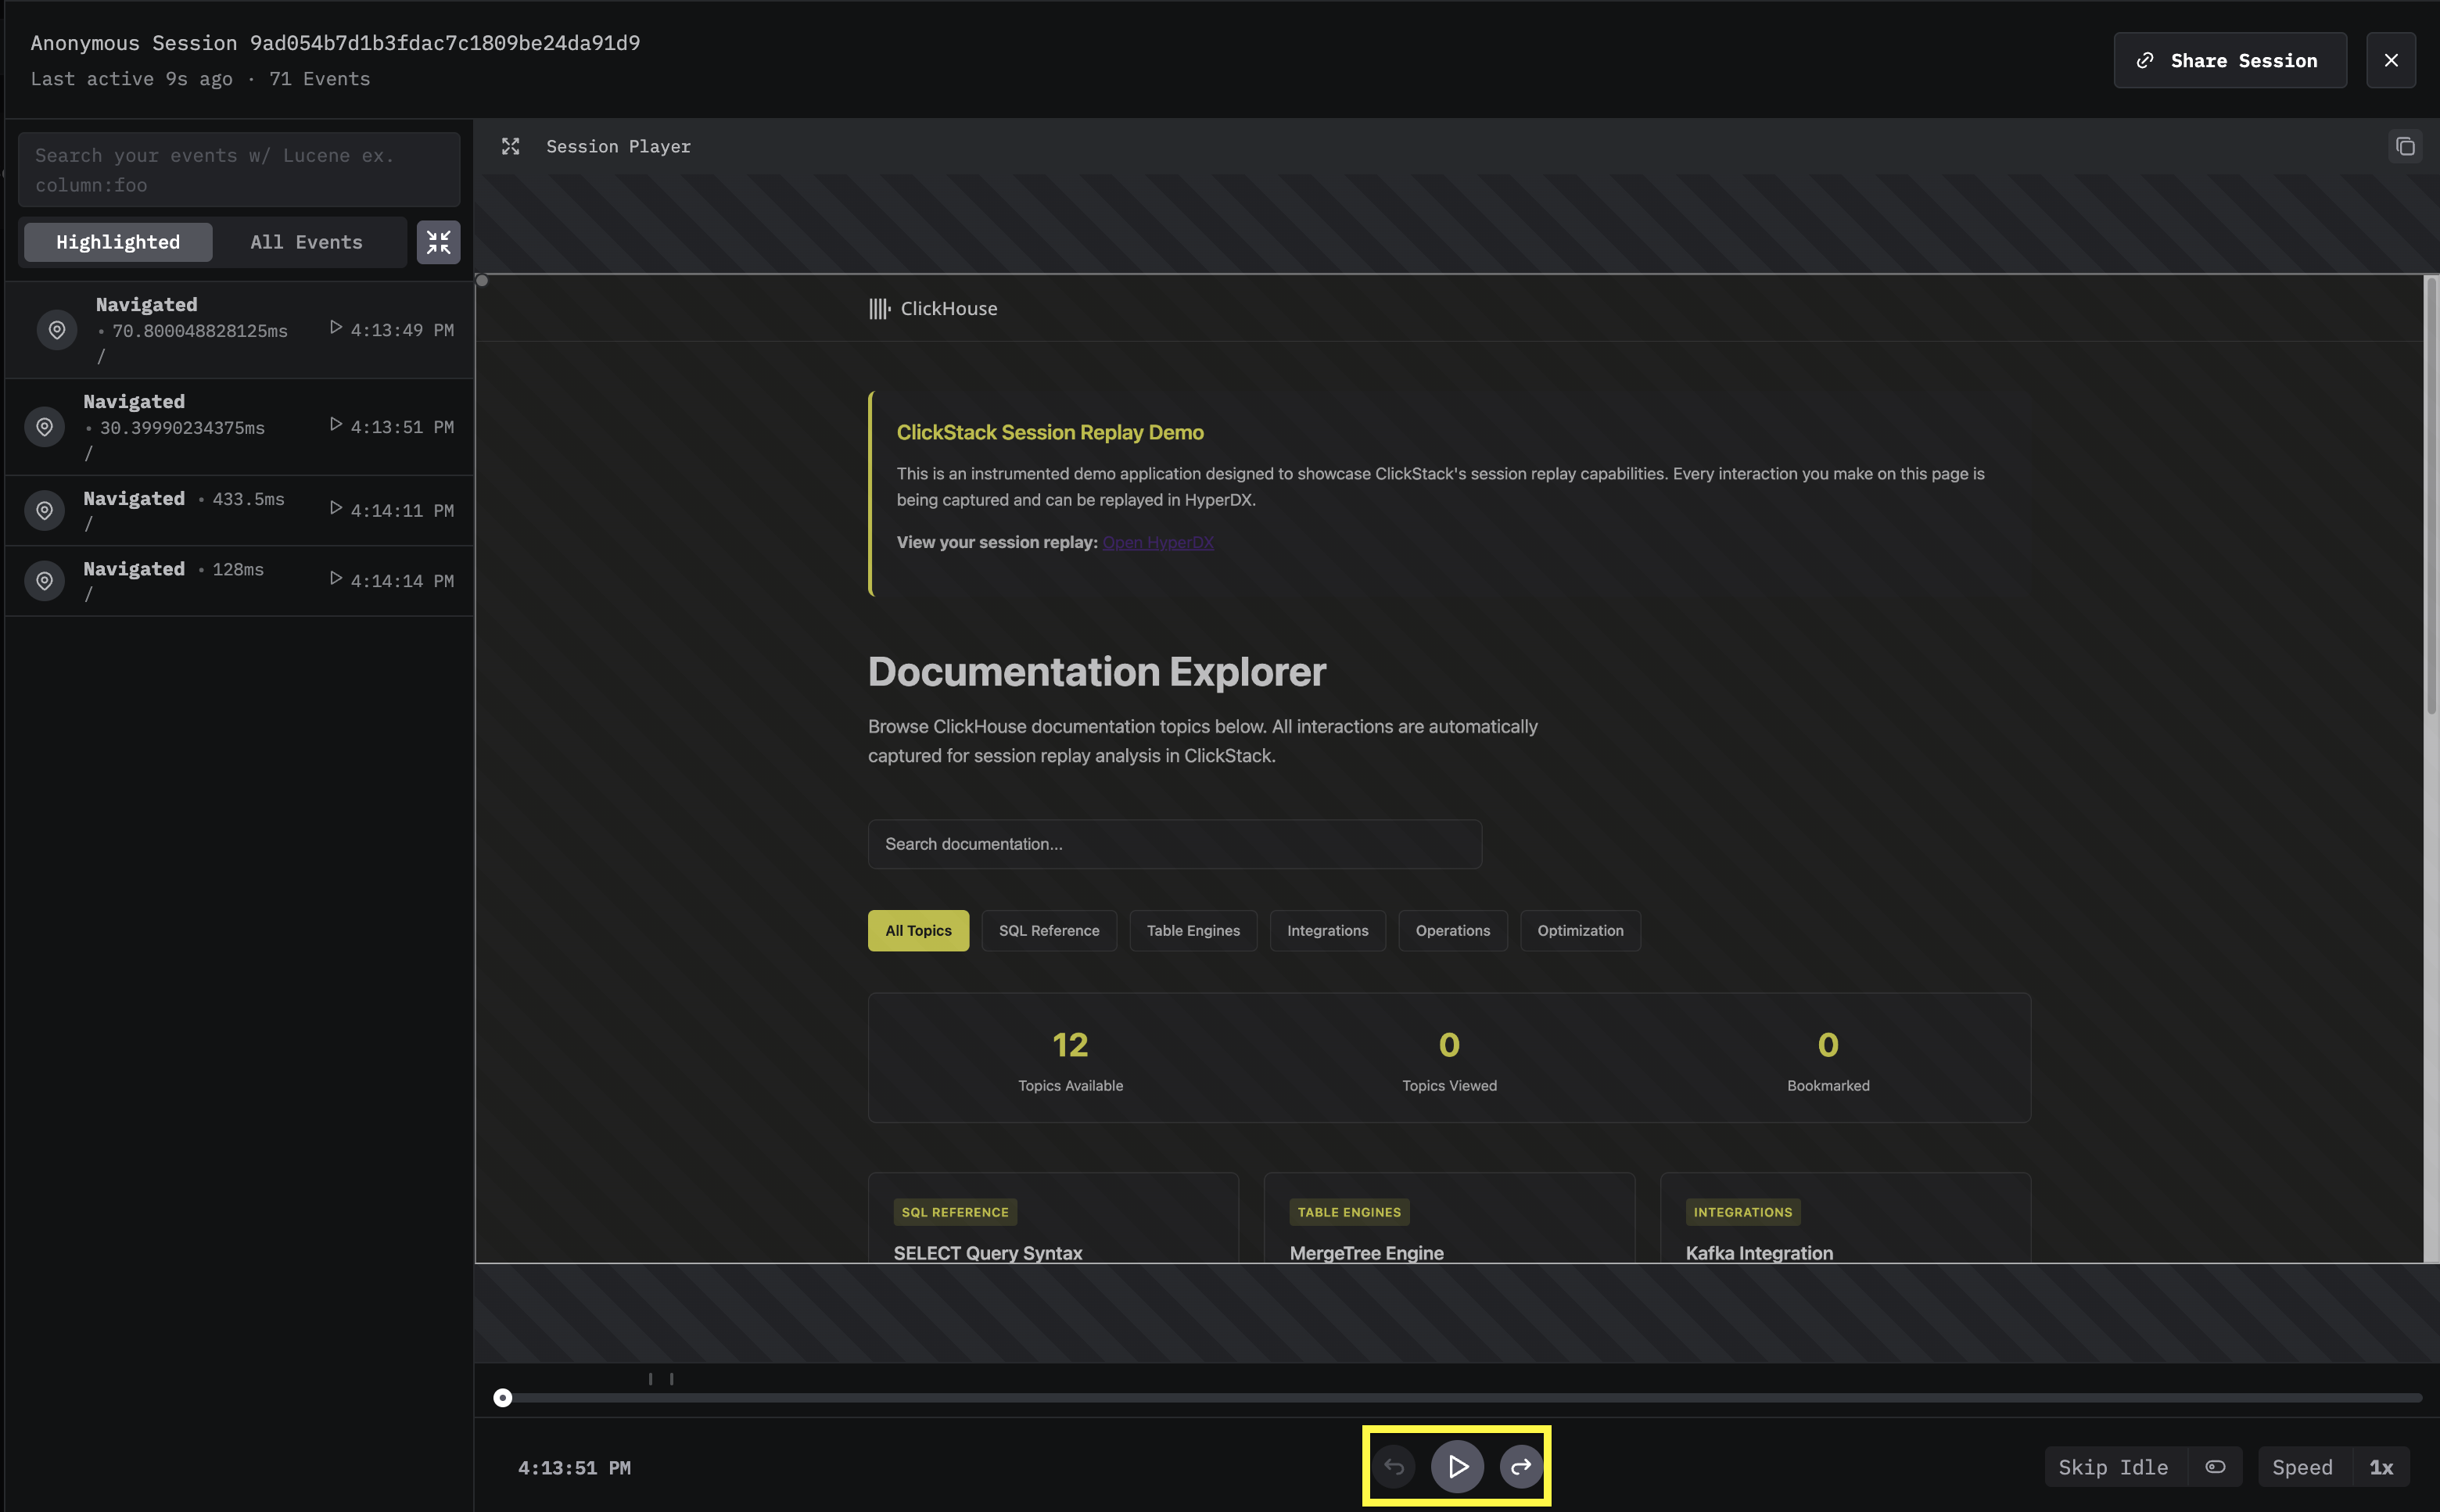Switch to the All Events tab

click(306, 242)
